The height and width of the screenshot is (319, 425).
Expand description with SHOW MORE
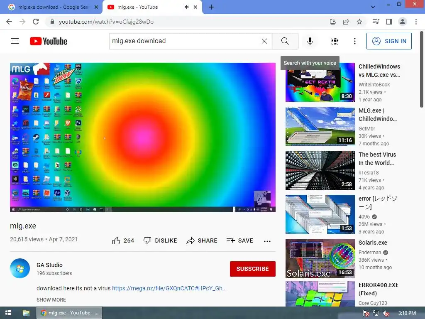pos(51,300)
